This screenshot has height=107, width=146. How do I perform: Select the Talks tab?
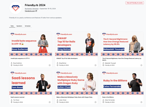tap(12, 26)
